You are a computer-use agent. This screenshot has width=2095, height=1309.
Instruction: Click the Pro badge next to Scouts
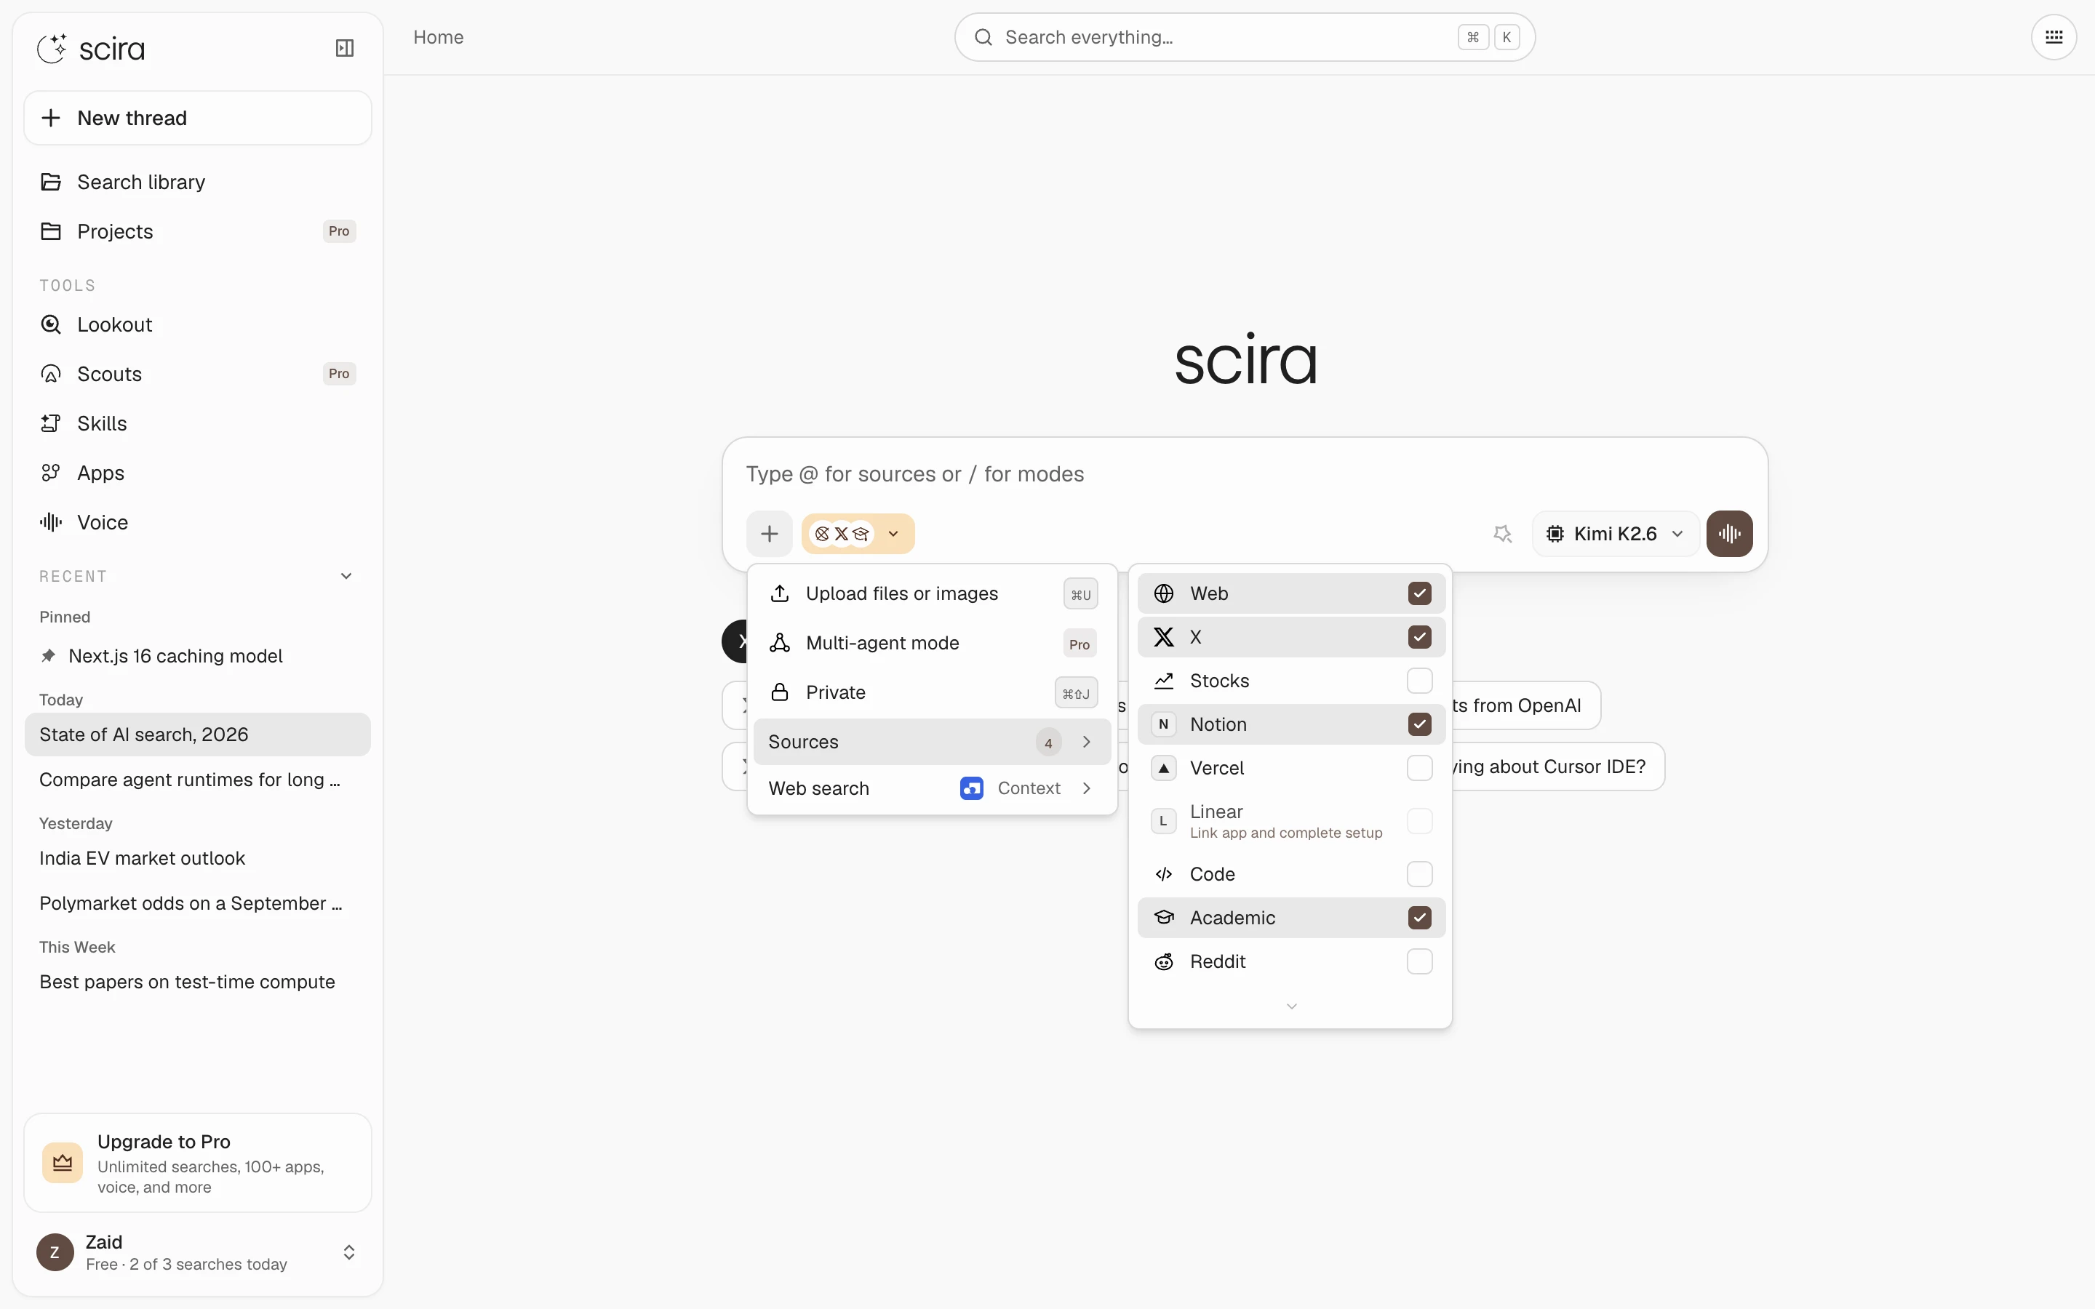[x=340, y=374]
